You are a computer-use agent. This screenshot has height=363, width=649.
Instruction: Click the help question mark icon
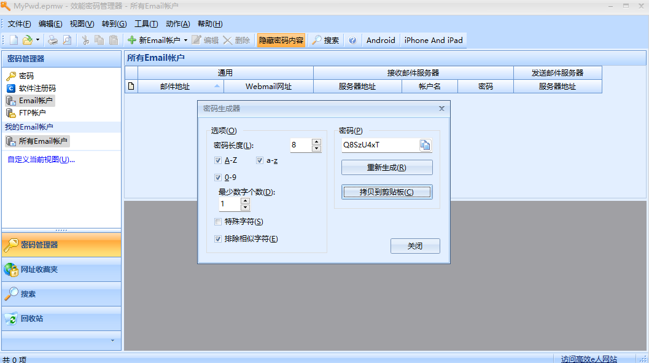coord(352,40)
